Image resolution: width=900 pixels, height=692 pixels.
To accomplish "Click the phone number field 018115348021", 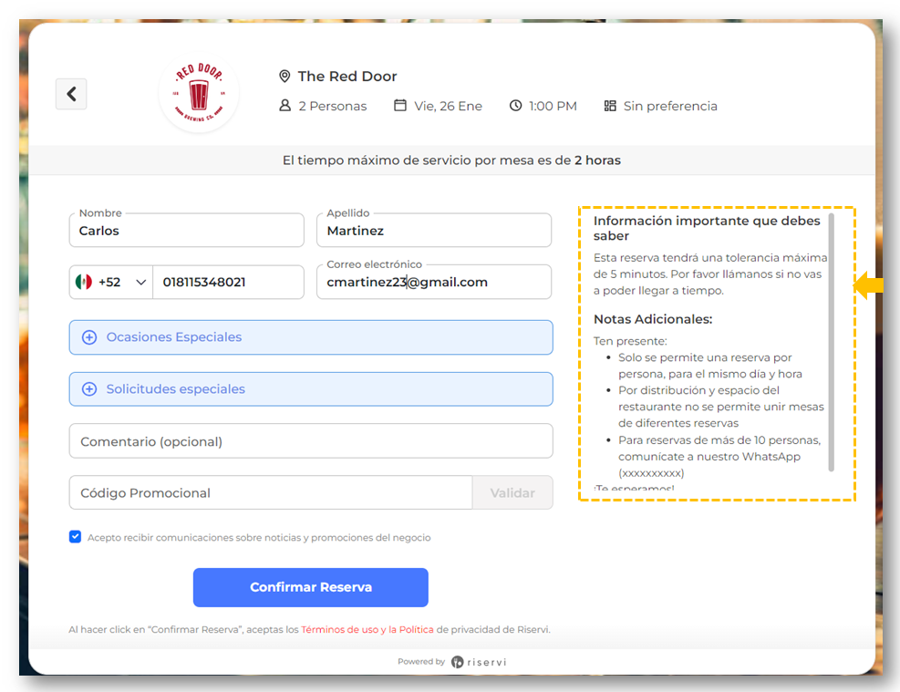I will [228, 282].
